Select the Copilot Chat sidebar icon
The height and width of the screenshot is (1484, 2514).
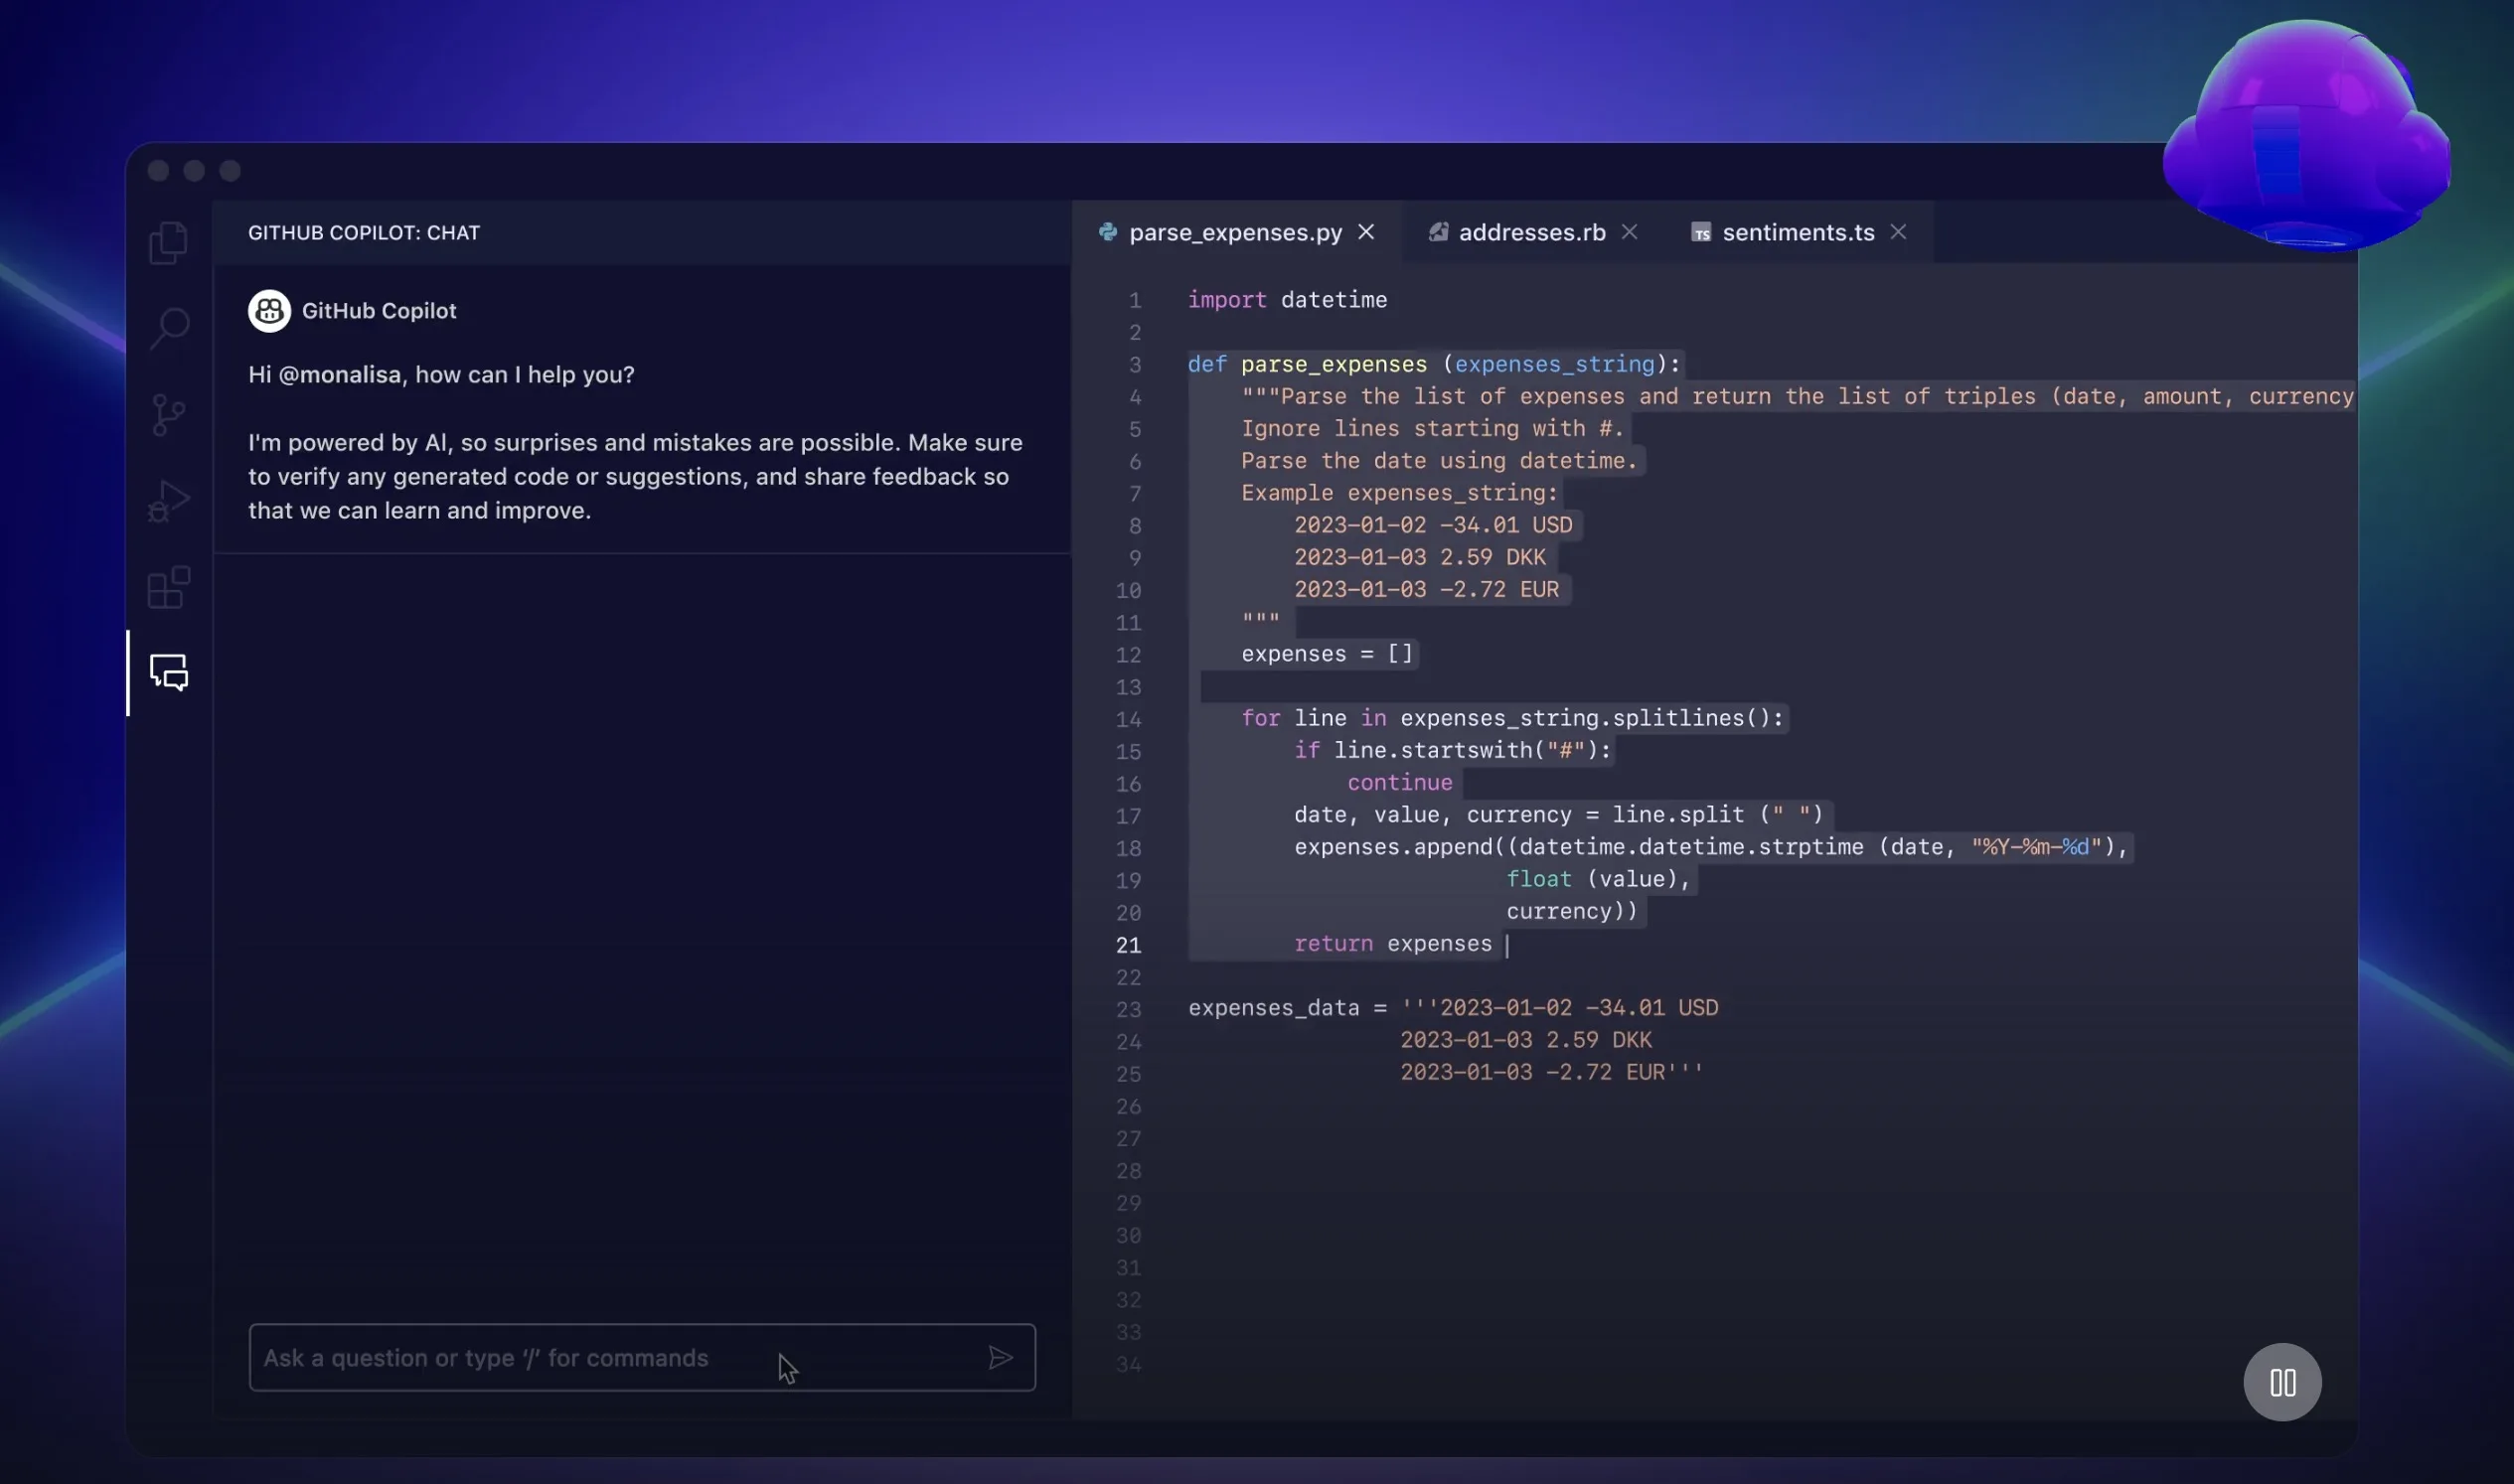(169, 673)
